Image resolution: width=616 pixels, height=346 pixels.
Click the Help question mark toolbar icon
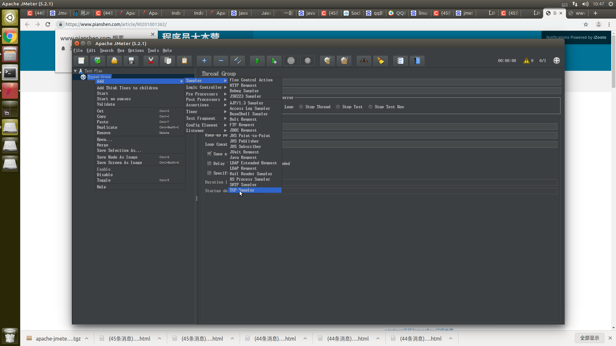coord(417,61)
